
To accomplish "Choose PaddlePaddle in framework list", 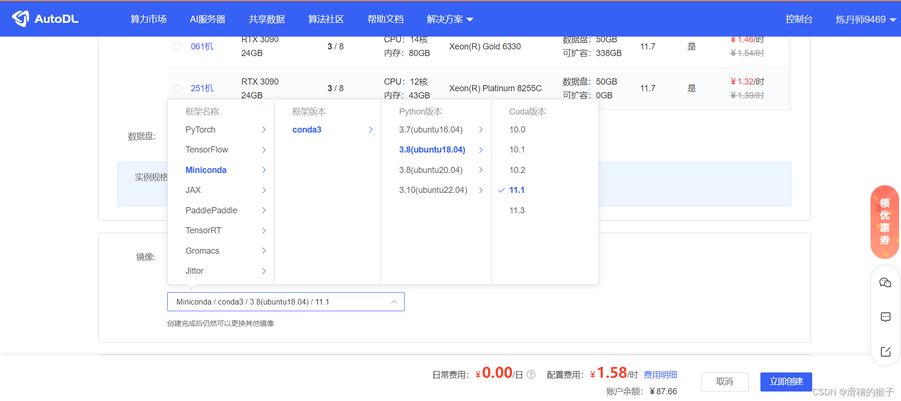I will 211,210.
